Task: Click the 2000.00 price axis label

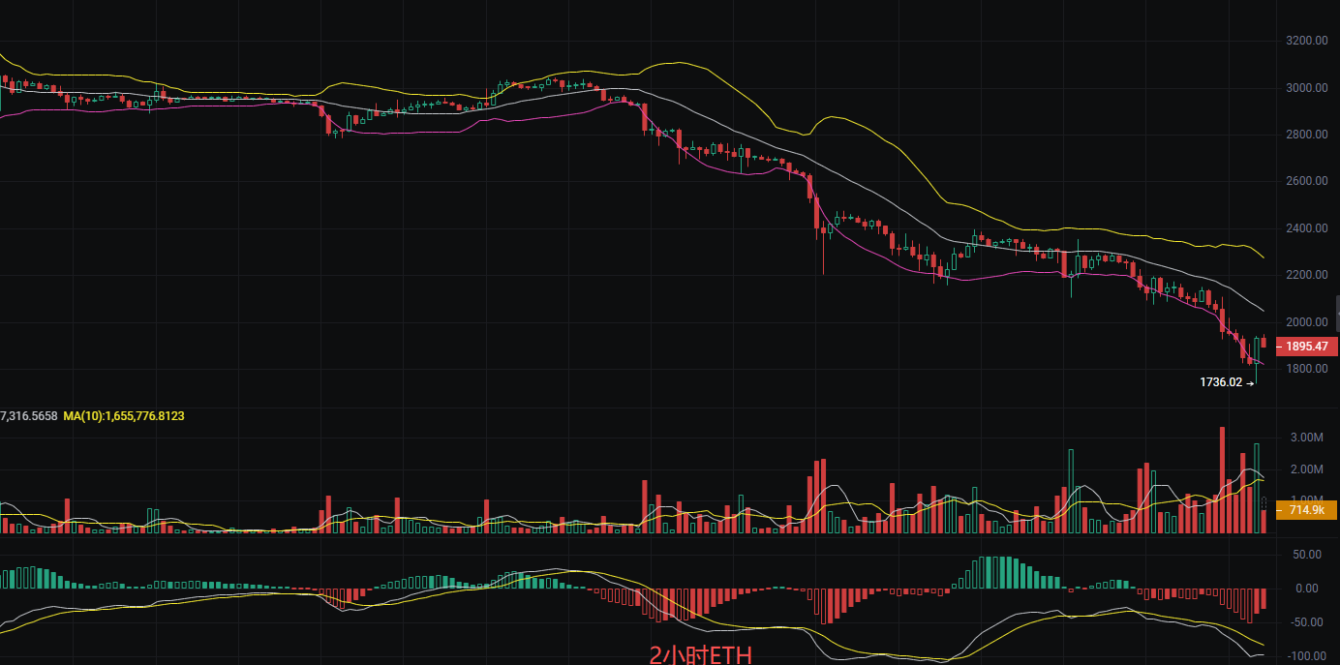Action: tap(1306, 322)
